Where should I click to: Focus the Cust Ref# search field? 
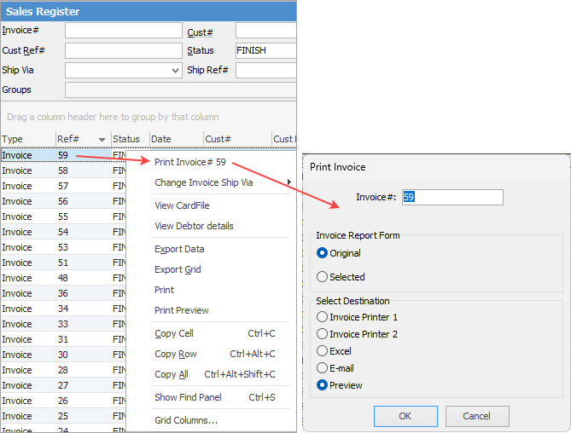(x=124, y=50)
